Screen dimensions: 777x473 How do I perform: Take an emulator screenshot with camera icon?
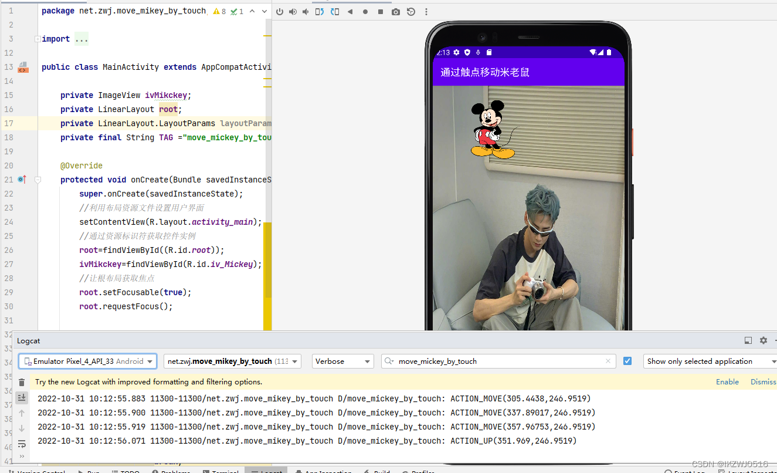(396, 12)
